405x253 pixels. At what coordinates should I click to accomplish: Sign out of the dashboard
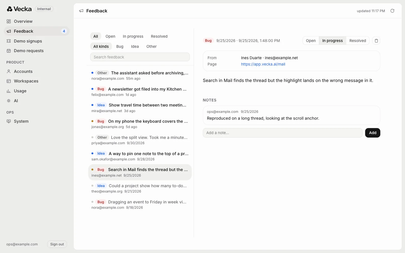(x=57, y=244)
